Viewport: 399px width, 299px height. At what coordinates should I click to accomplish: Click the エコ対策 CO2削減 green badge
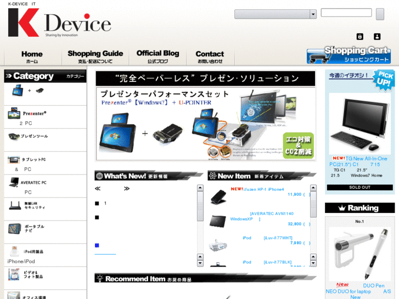point(298,145)
